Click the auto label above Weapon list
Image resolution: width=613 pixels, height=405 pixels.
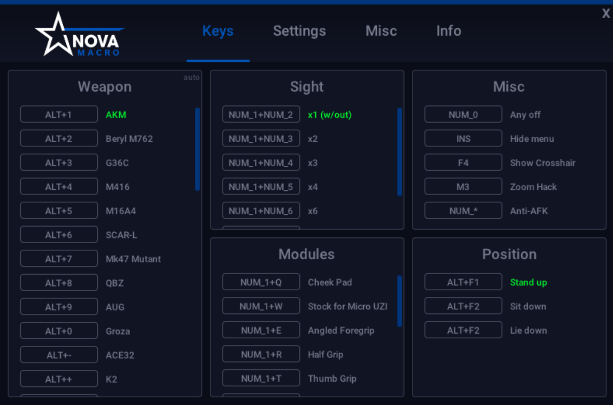pyautogui.click(x=191, y=77)
